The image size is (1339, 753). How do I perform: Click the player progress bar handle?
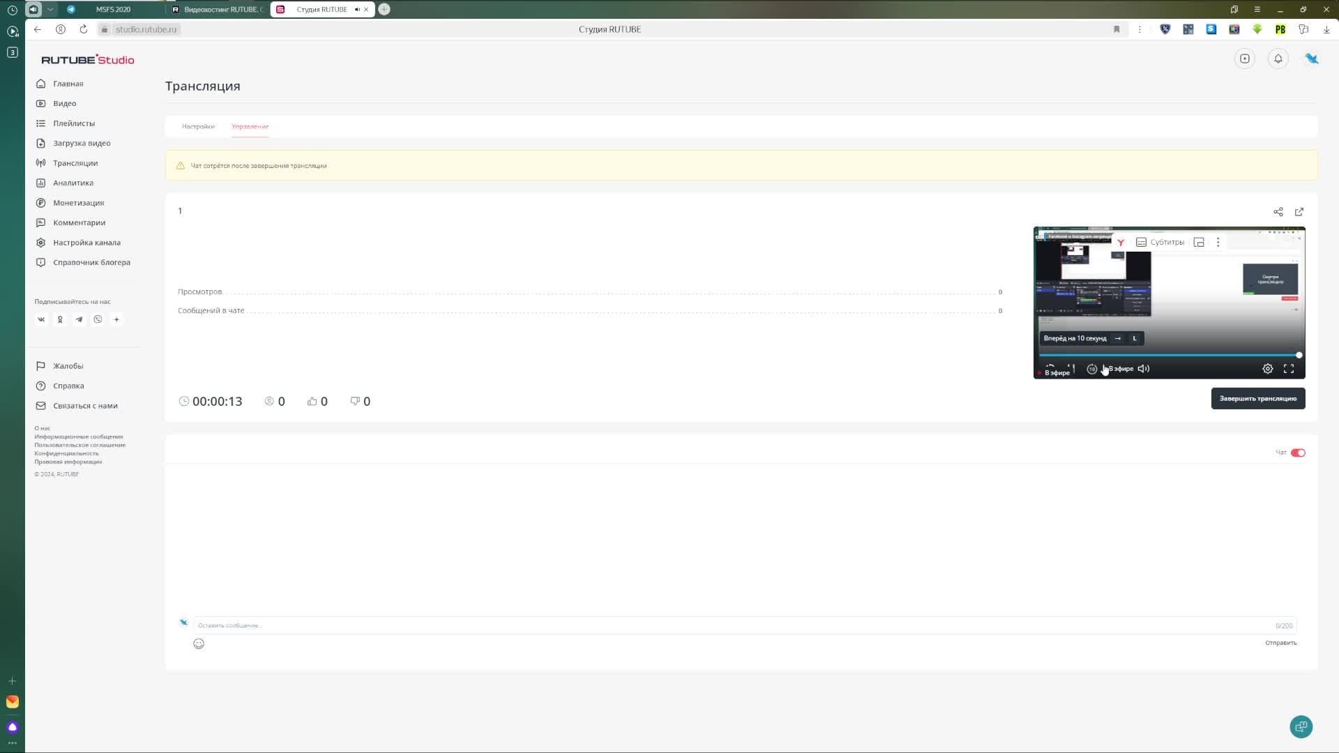1299,355
